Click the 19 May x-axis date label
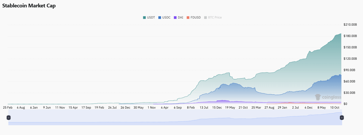 tap(230, 108)
